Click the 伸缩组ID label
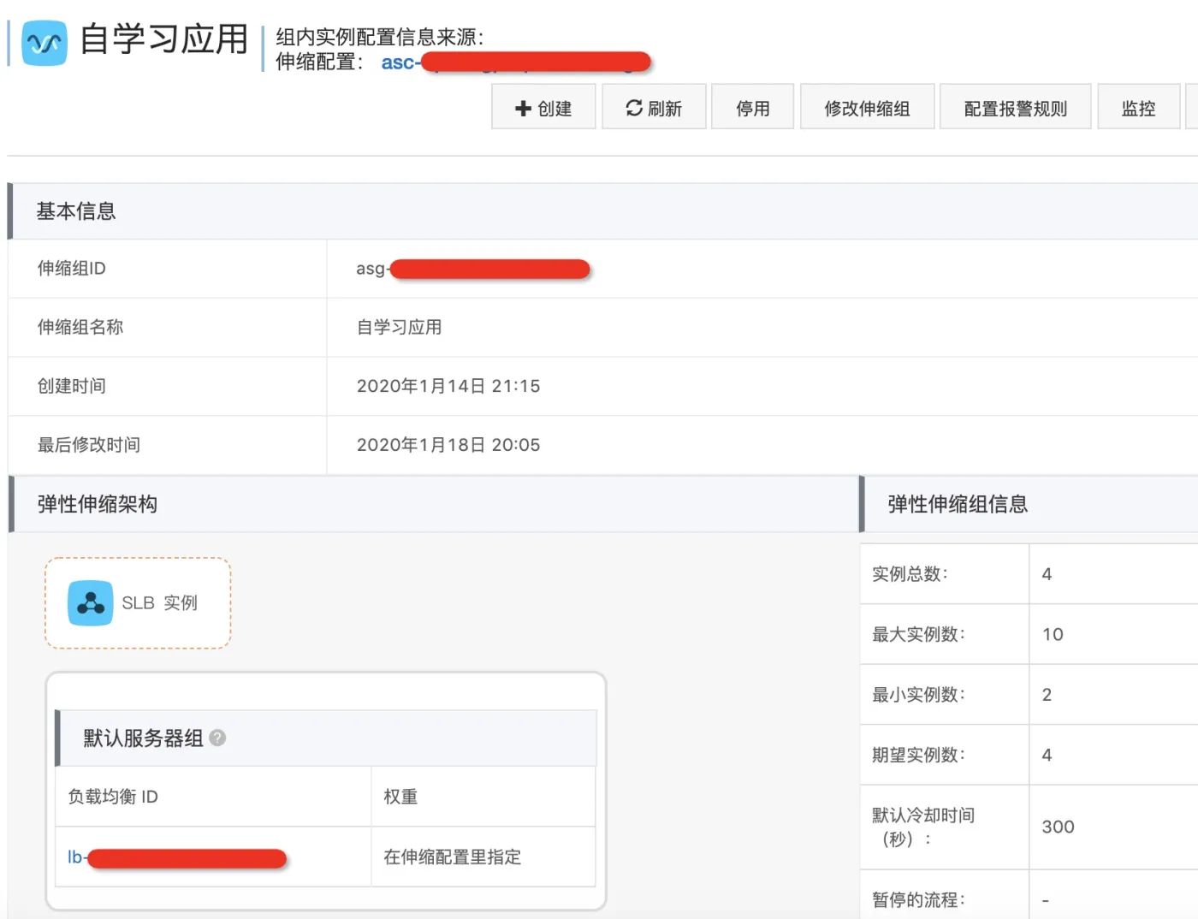The width and height of the screenshot is (1198, 919). click(x=72, y=269)
